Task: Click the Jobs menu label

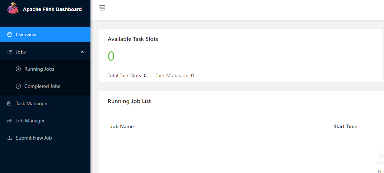Action: click(21, 52)
